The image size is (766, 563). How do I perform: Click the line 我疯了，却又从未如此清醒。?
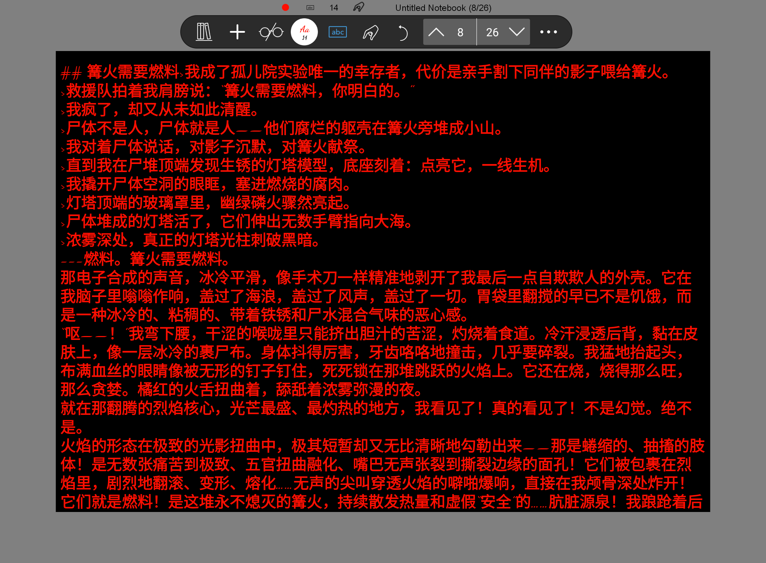click(161, 109)
